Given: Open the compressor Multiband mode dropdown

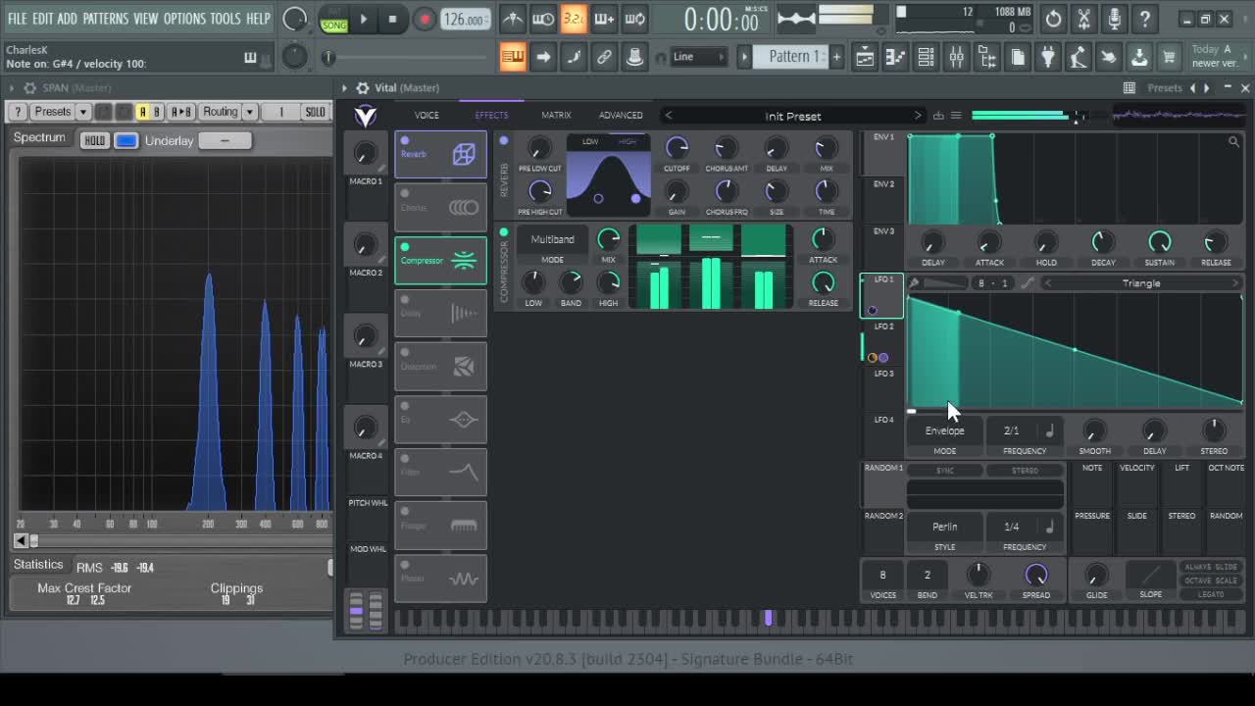Looking at the screenshot, I should pyautogui.click(x=552, y=239).
